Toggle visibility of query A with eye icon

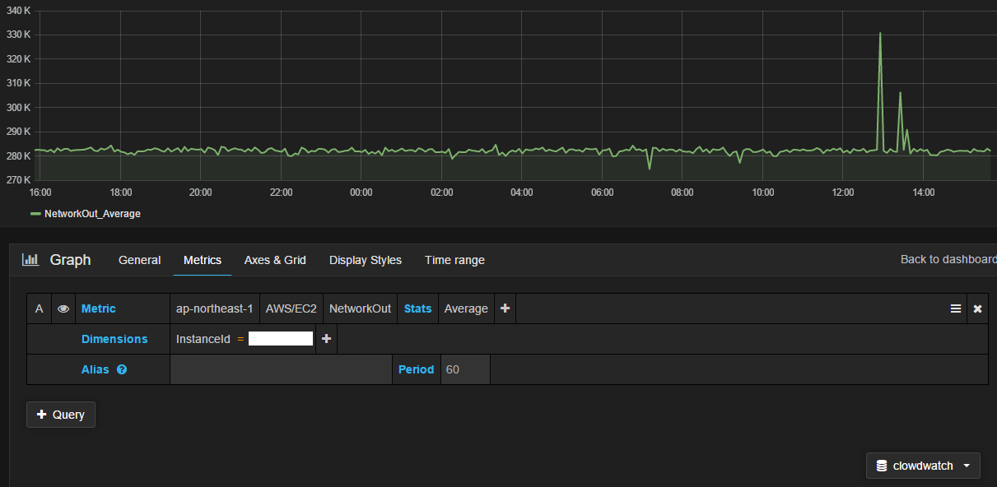coord(63,308)
